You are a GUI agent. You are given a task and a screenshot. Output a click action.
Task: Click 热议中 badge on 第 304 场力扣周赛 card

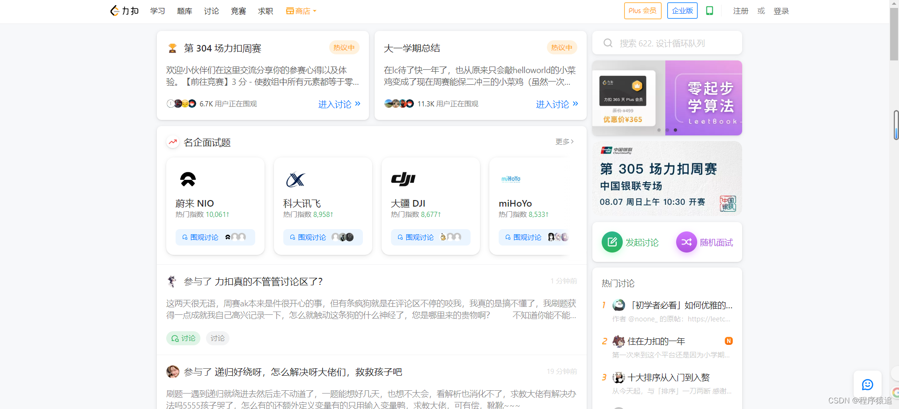coord(344,47)
